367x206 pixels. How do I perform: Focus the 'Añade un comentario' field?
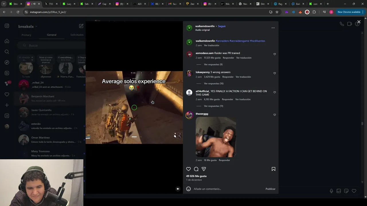(x=228, y=189)
